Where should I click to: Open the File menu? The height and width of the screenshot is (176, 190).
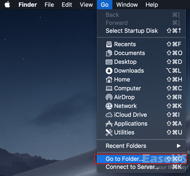click(49, 5)
